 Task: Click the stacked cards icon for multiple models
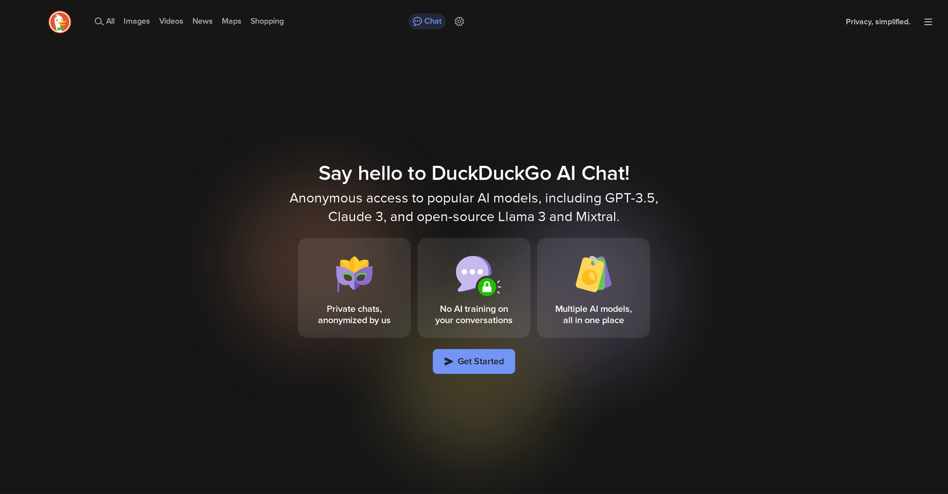(x=593, y=273)
